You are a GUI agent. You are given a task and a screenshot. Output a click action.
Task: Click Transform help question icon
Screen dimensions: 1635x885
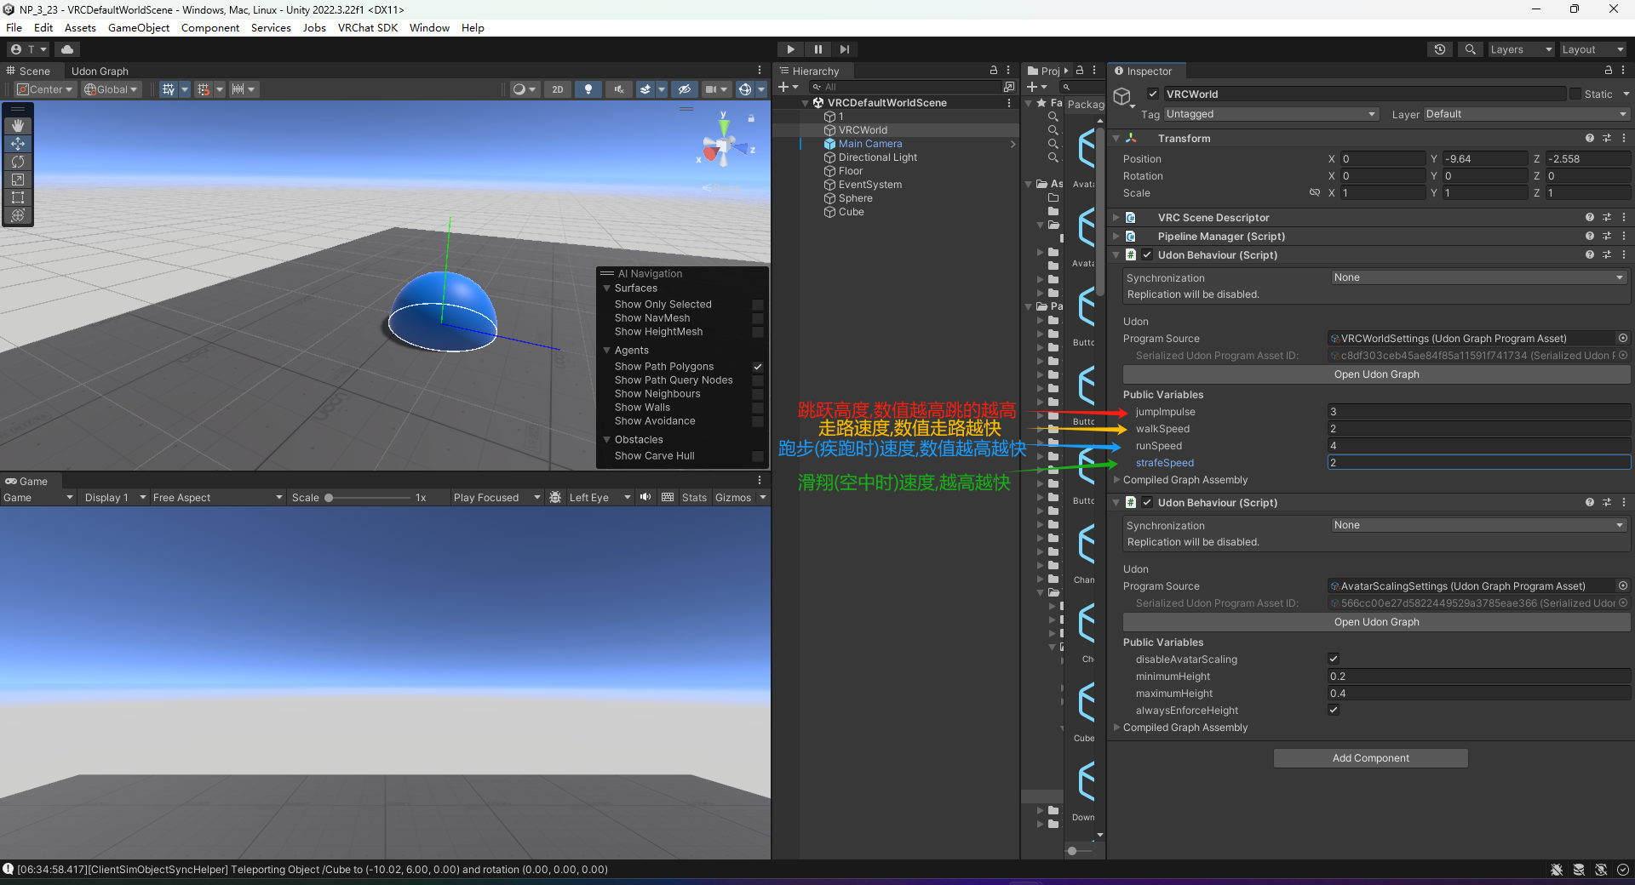pyautogui.click(x=1589, y=138)
